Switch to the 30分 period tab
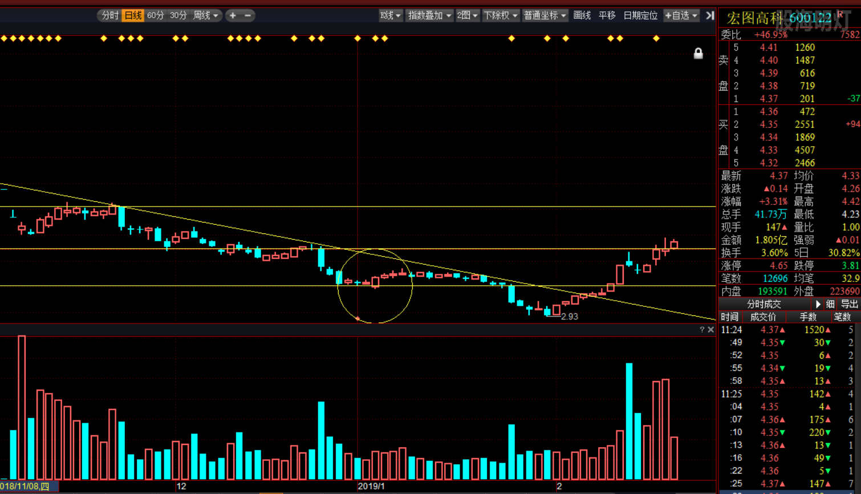Screen dimensions: 861x494 coord(178,15)
